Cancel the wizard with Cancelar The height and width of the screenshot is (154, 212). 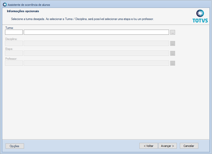pyautogui.click(x=189, y=146)
